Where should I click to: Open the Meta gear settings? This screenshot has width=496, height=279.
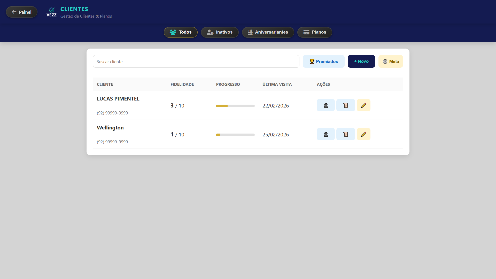click(x=390, y=61)
